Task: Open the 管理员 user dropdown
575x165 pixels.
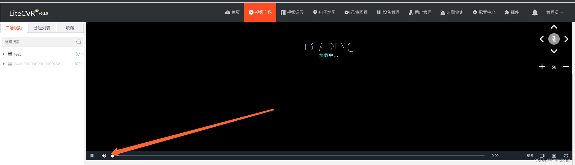Action: (555, 12)
